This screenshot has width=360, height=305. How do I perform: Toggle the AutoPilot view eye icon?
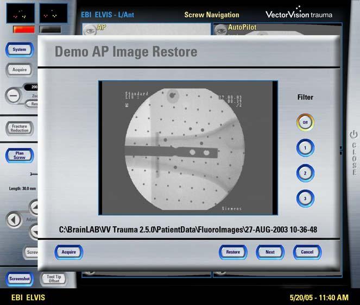(220, 30)
